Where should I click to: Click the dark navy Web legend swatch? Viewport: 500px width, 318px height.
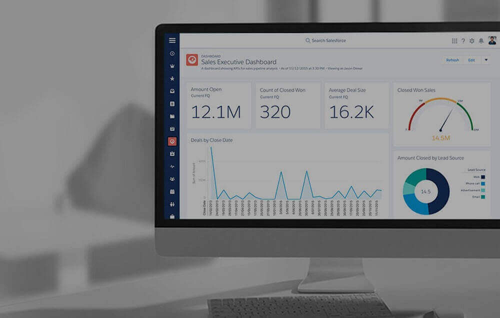(483, 177)
